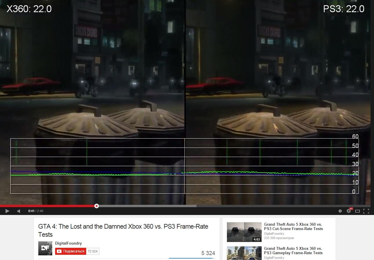
Task: Click the X360: 22.0 frame-rate overlay
Action: point(29,9)
